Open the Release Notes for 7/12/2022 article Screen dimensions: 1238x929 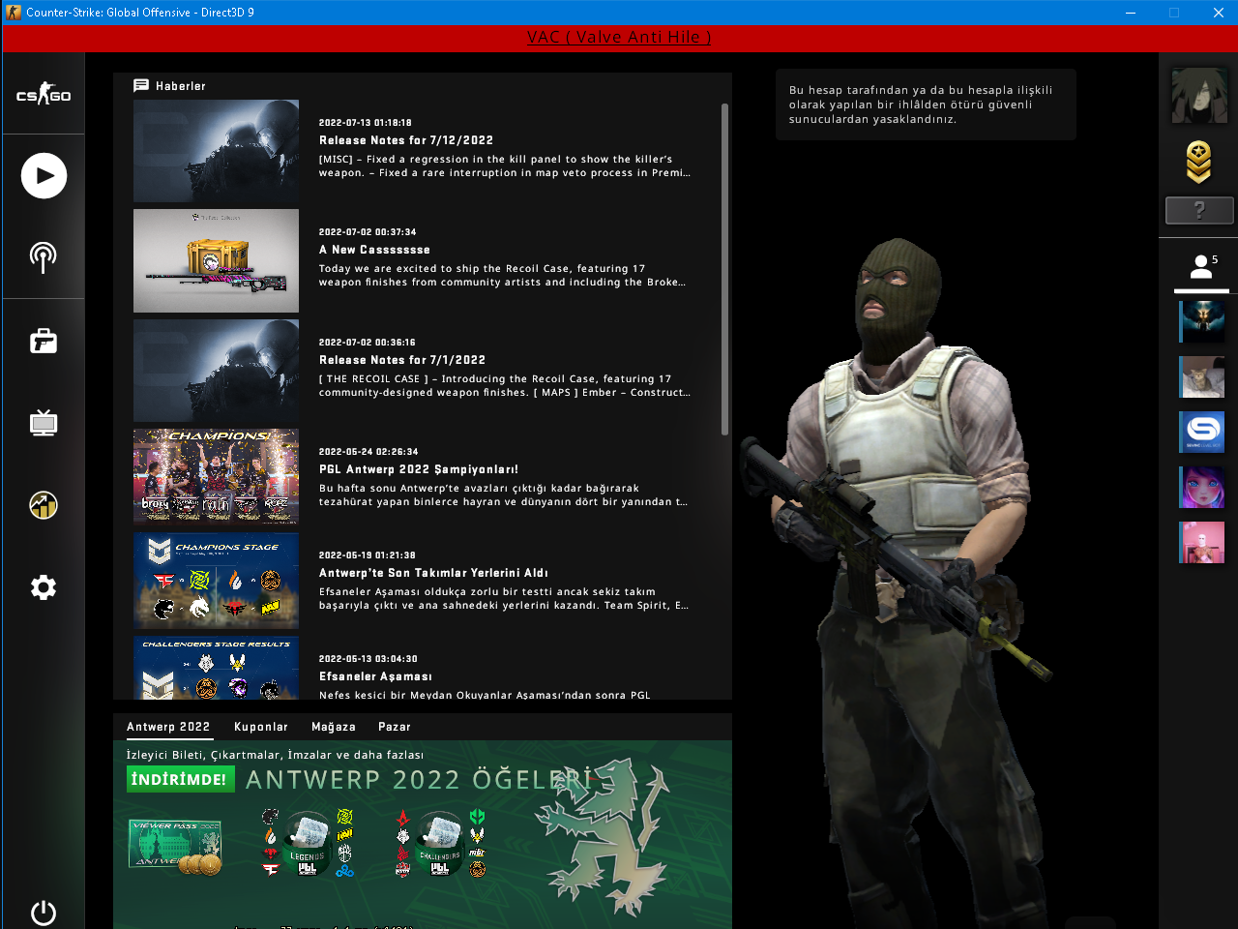tap(406, 140)
